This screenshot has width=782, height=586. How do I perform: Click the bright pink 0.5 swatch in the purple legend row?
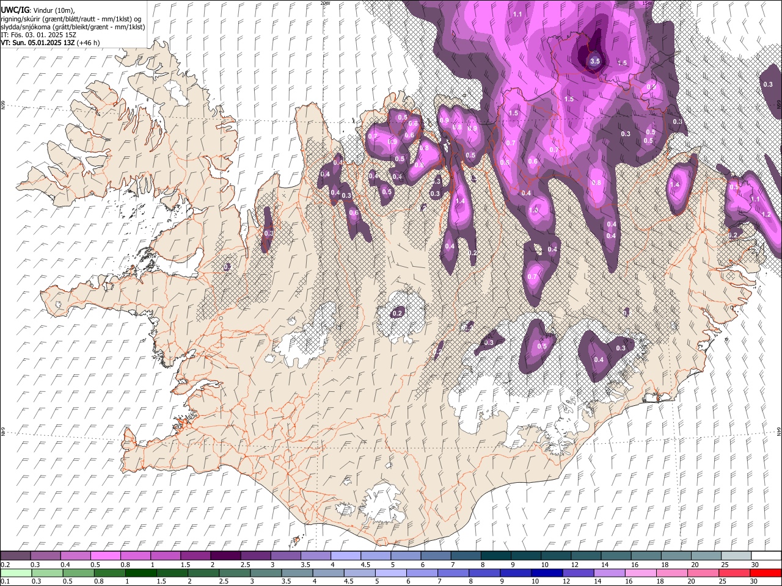[x=106, y=555]
